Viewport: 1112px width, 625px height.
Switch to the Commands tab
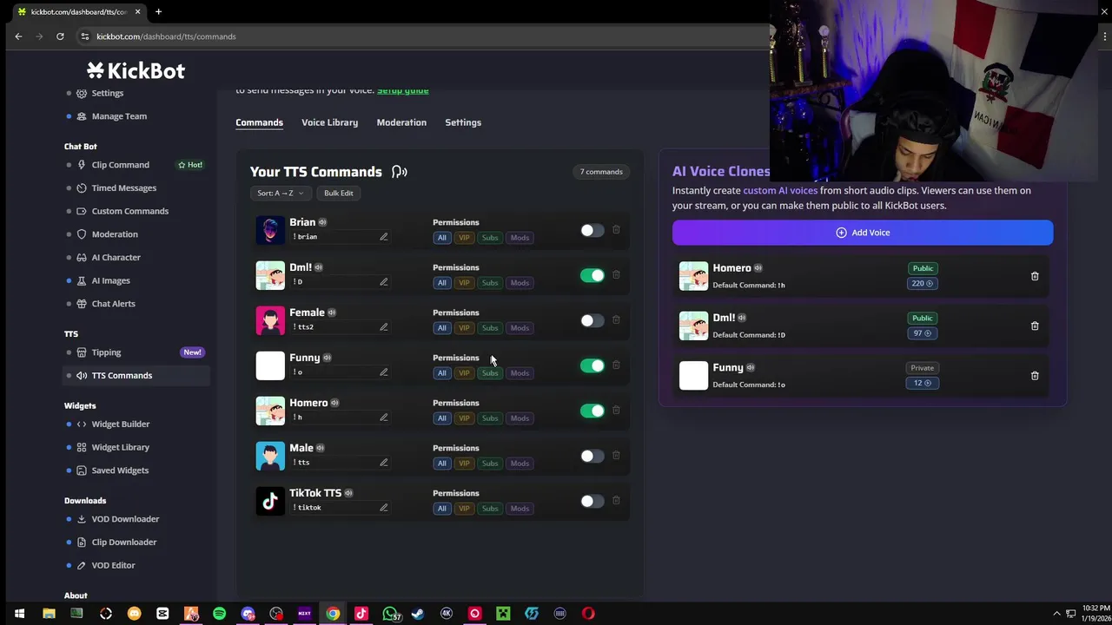pos(259,122)
